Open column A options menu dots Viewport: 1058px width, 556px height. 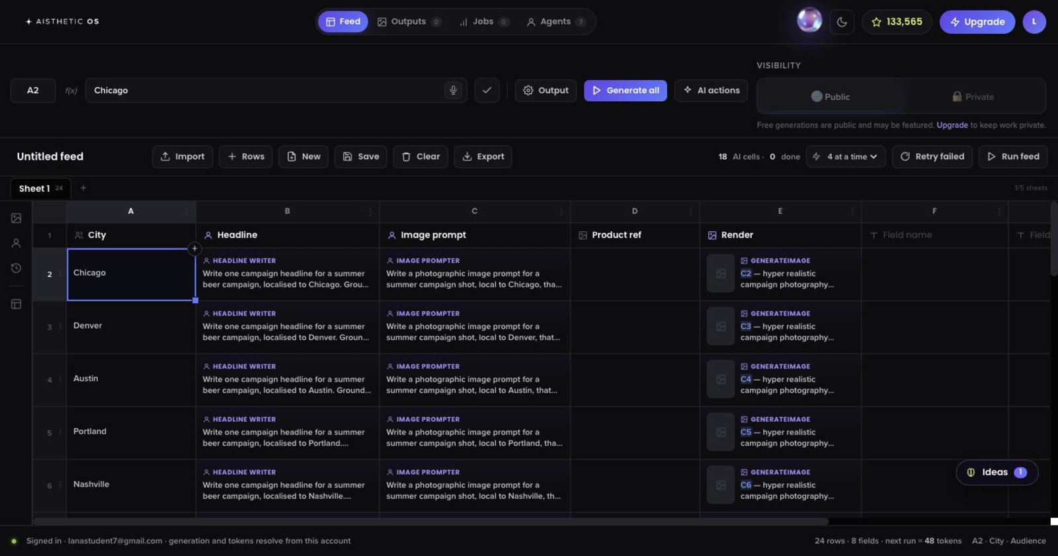pos(186,212)
